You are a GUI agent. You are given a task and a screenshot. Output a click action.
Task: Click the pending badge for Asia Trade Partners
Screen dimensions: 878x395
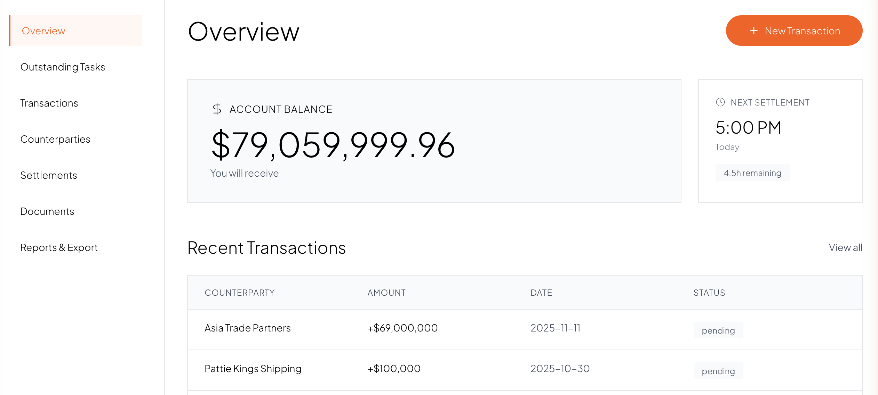pos(718,330)
